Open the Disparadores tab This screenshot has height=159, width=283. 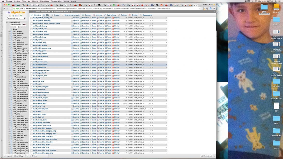pyautogui.click(x=146, y=15)
